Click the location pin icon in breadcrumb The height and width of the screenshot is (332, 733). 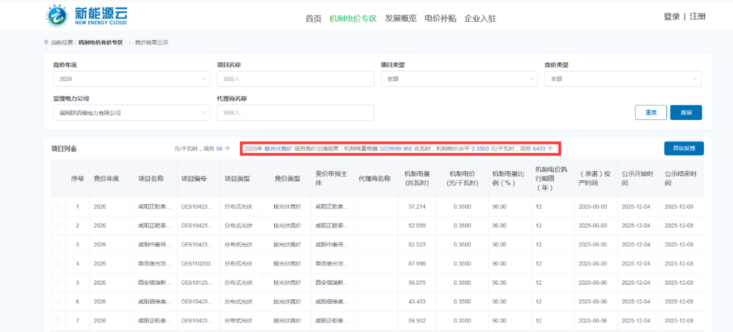point(46,43)
